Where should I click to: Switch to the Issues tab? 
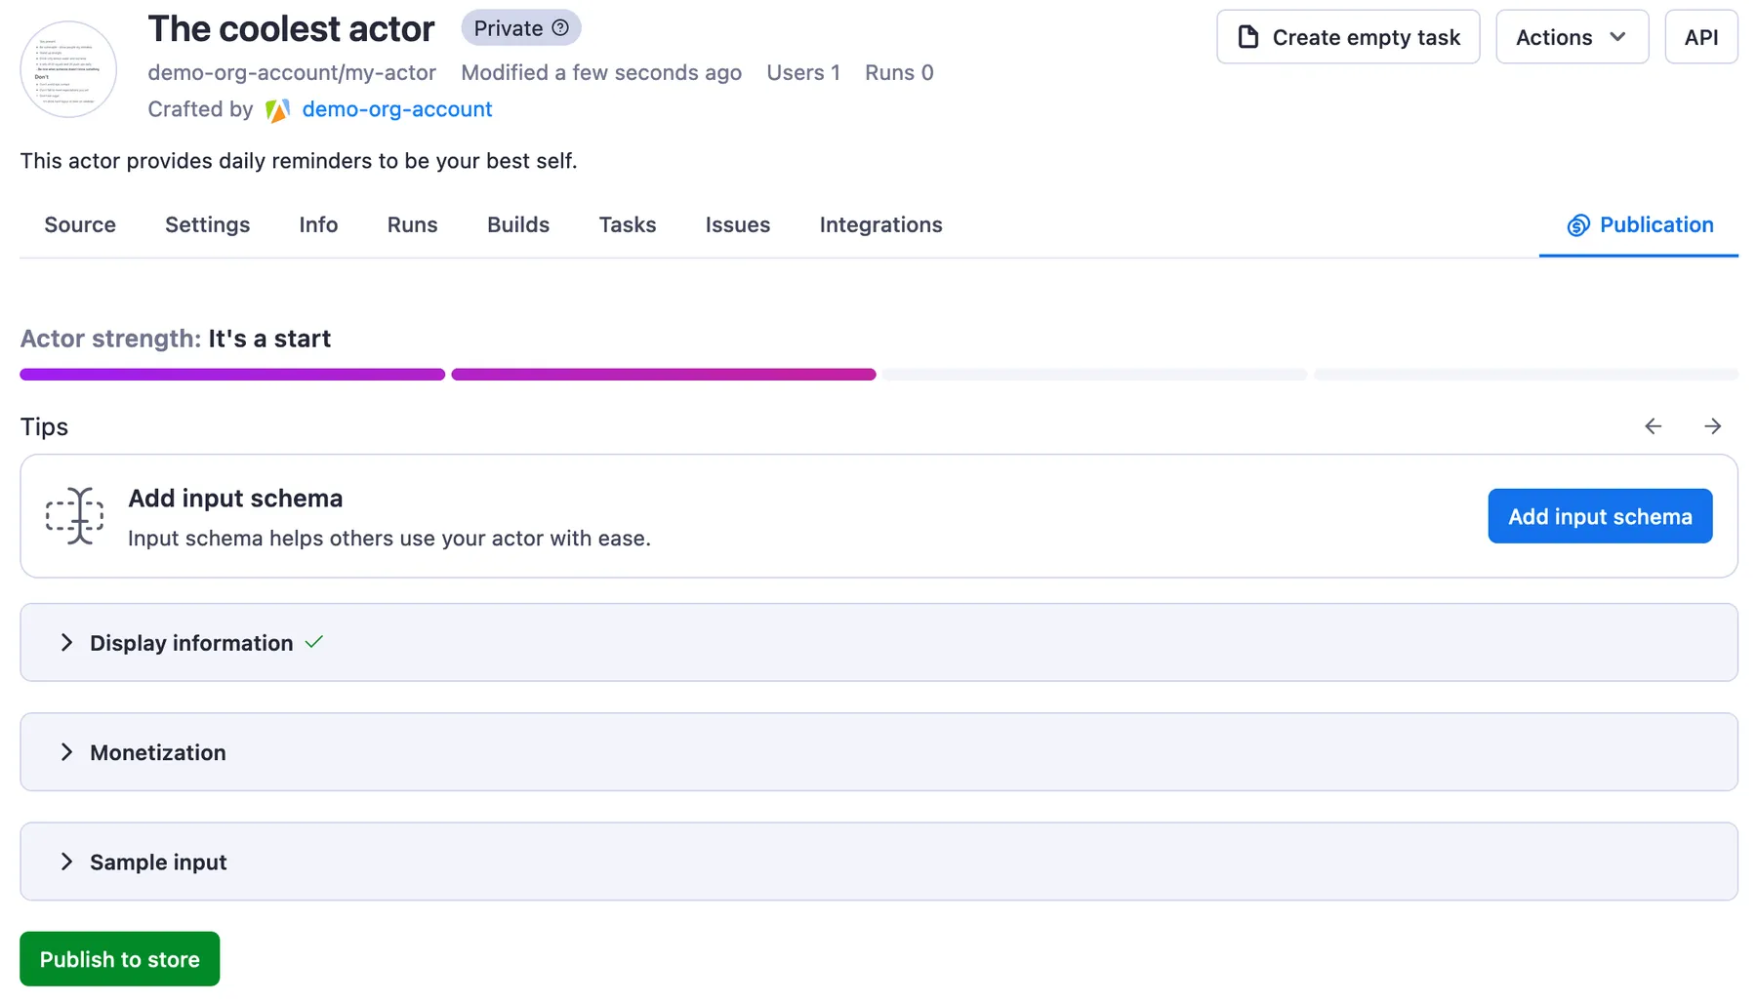[738, 225]
